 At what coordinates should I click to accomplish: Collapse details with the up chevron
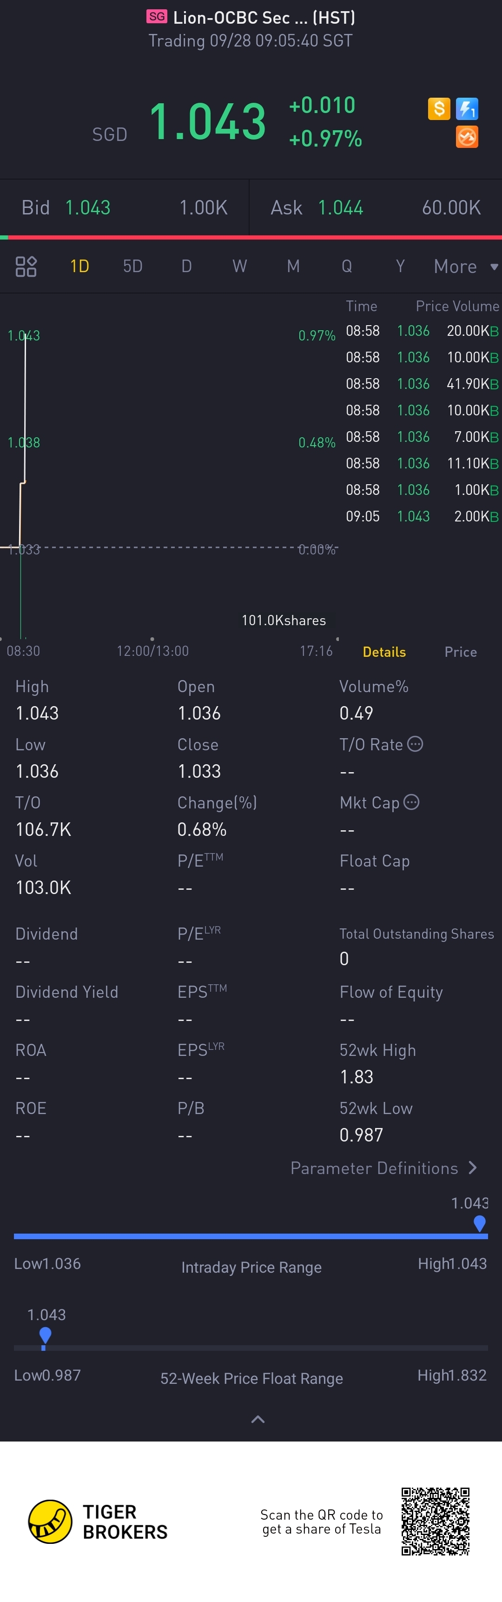pos(257,1419)
